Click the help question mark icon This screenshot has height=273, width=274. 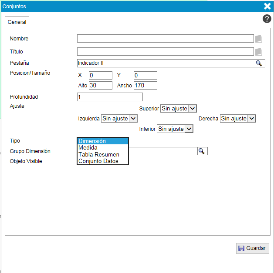pyautogui.click(x=267, y=19)
